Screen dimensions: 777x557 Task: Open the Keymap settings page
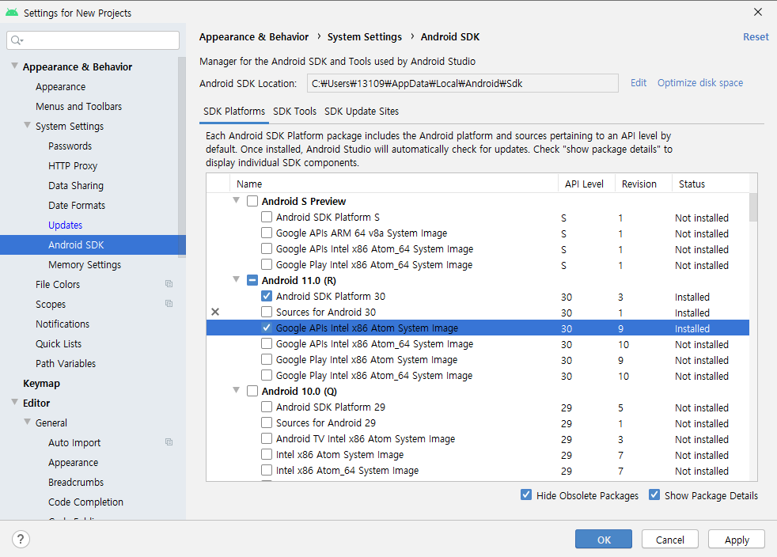pos(42,384)
